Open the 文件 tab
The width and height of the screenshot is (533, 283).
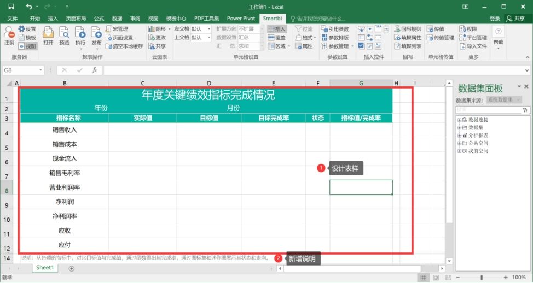pyautogui.click(x=13, y=19)
